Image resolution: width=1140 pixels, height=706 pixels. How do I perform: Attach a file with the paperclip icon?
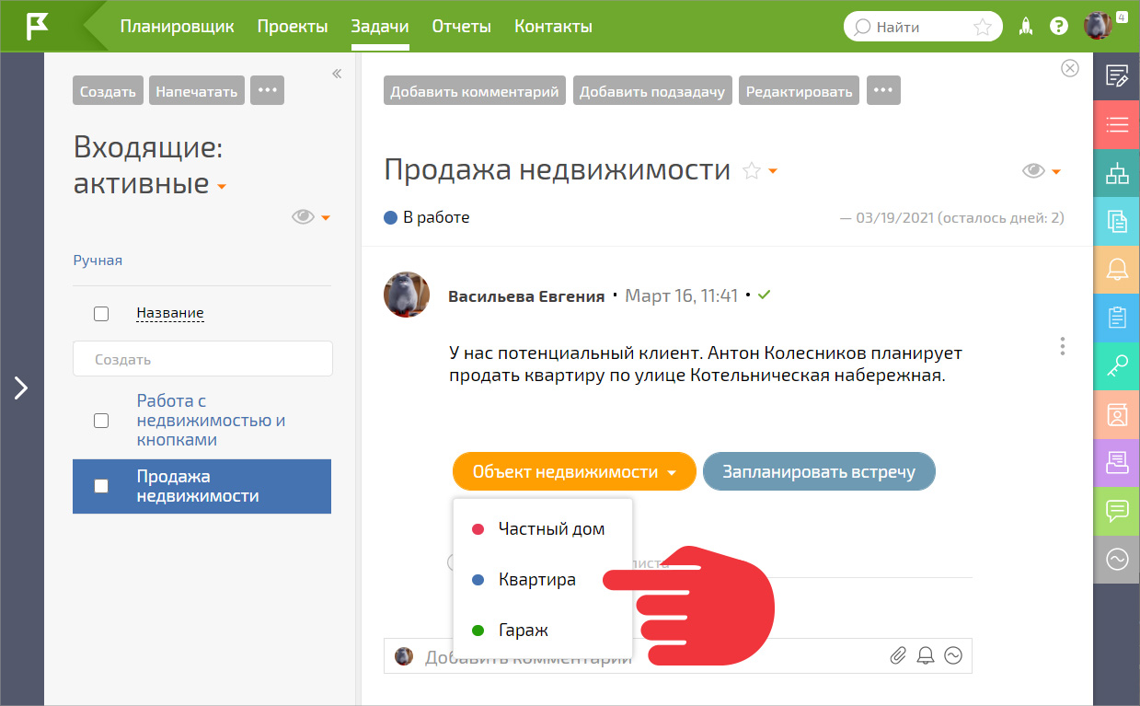pos(898,656)
